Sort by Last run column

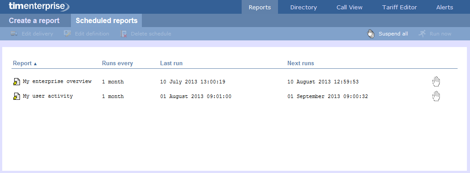point(171,63)
